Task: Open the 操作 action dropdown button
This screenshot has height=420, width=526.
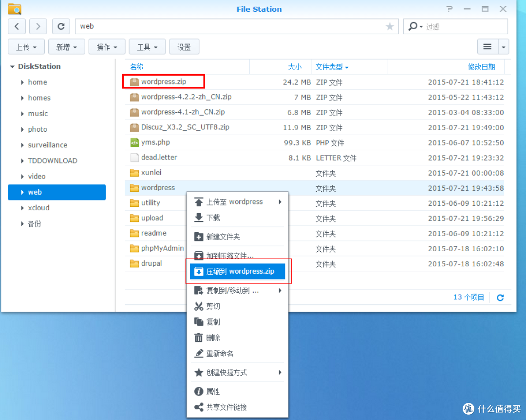Action: [x=107, y=47]
